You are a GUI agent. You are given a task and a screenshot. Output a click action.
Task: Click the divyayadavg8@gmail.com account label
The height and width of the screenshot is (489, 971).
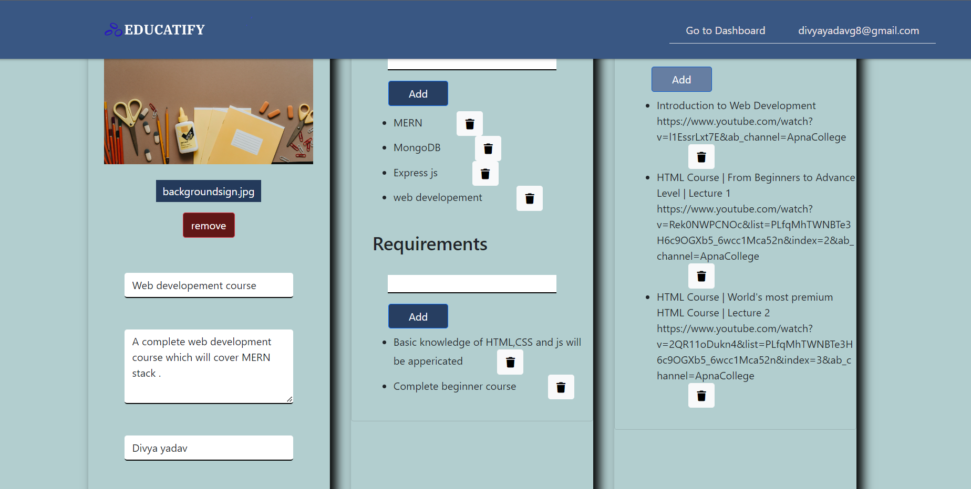[x=859, y=30]
